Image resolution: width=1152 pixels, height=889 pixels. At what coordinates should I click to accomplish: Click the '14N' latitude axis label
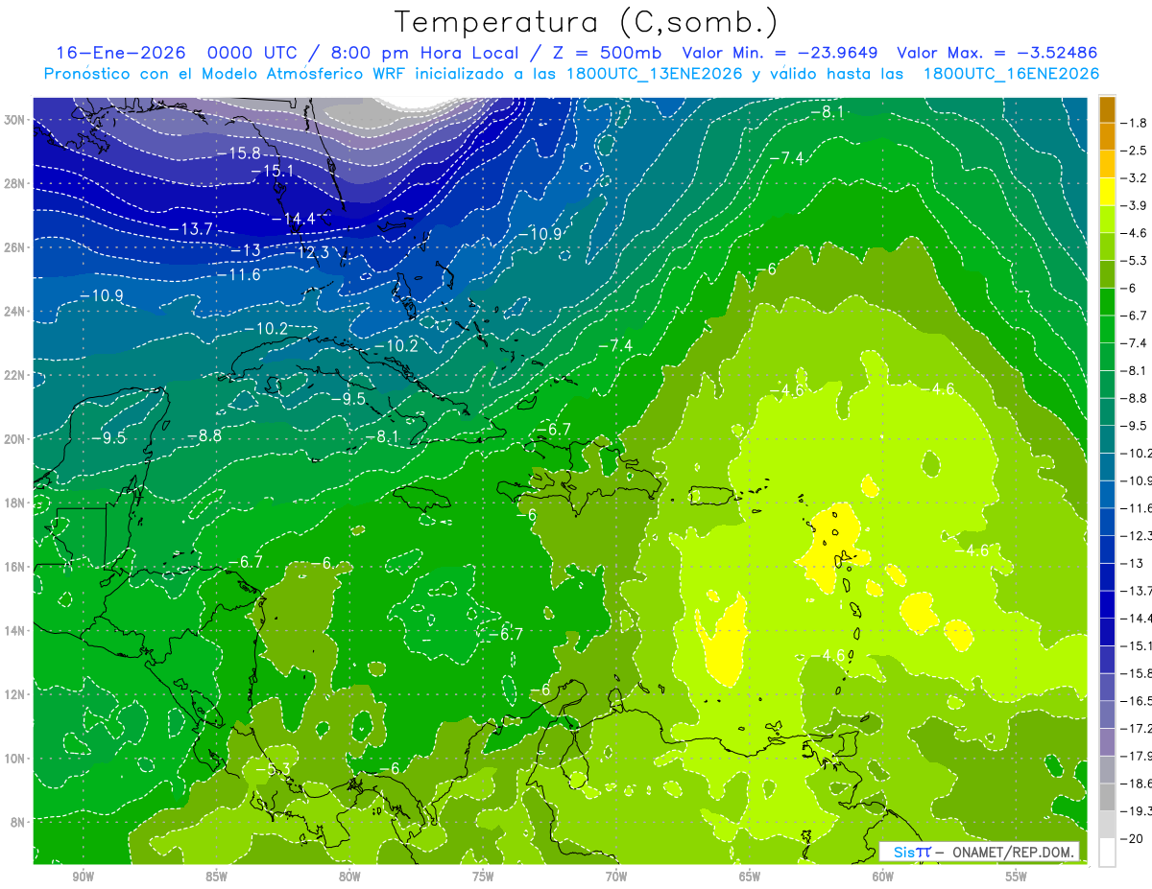click(16, 630)
